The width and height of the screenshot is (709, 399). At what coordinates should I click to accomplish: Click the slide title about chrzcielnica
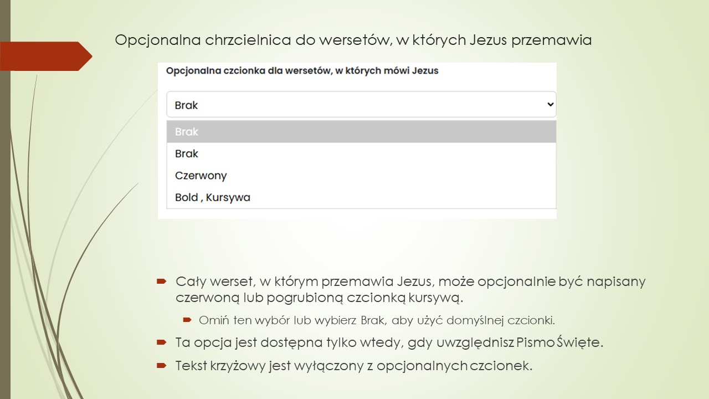(x=353, y=40)
